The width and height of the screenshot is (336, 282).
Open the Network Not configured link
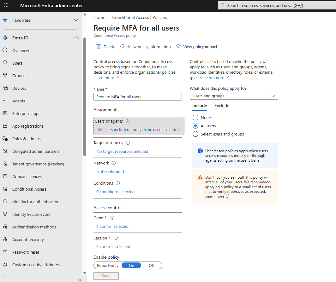pos(110,171)
